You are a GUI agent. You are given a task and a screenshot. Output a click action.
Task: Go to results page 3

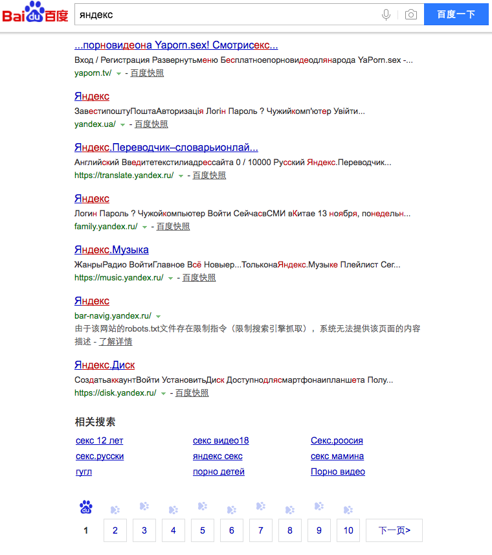[x=144, y=530]
